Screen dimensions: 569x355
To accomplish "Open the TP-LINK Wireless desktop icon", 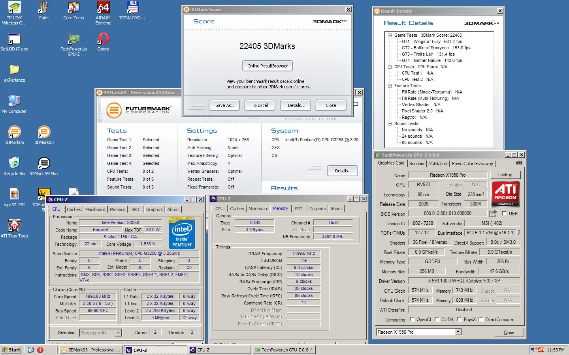I will coord(15,13).
